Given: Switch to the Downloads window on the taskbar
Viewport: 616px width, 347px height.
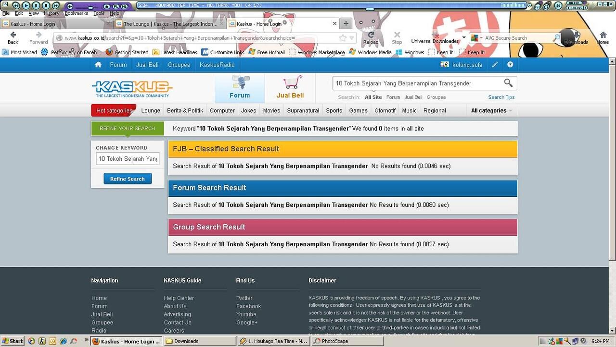Looking at the screenshot, I should point(199,341).
